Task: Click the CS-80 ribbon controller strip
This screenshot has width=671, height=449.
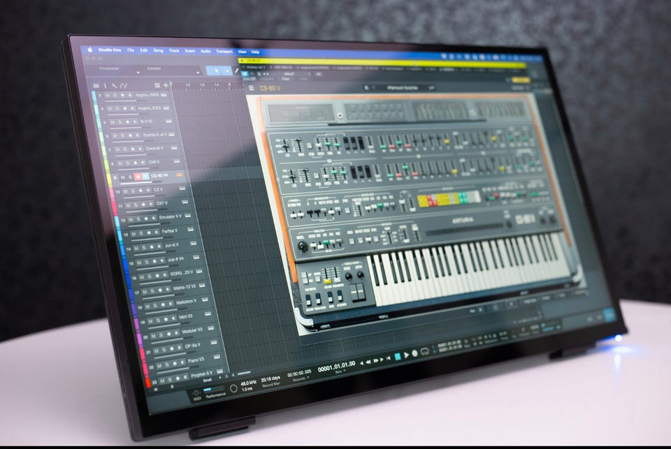Action: [464, 230]
